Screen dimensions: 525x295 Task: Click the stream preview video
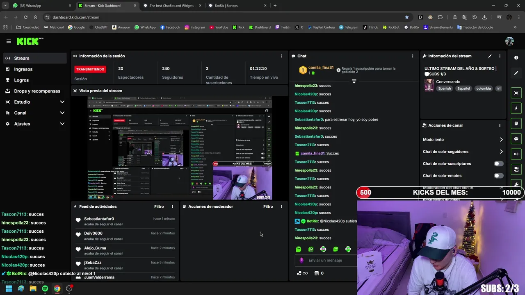(180, 148)
